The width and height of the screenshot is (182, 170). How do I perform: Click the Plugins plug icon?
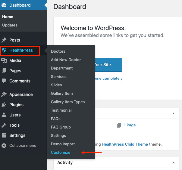point(4,105)
